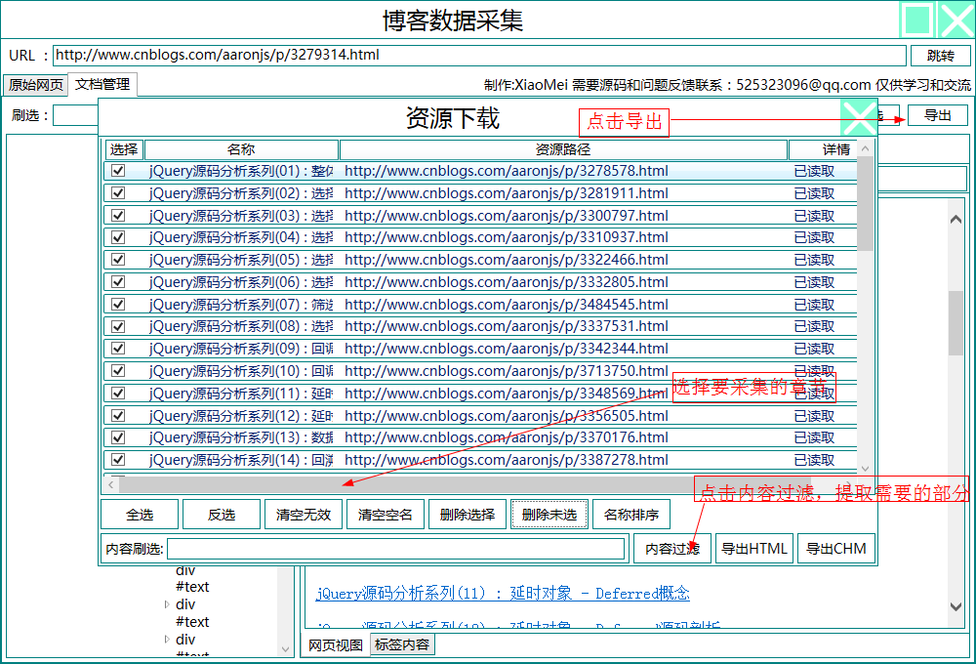Image resolution: width=976 pixels, height=664 pixels.
Task: Focus the 内容刷选 input field
Action: pos(396,549)
